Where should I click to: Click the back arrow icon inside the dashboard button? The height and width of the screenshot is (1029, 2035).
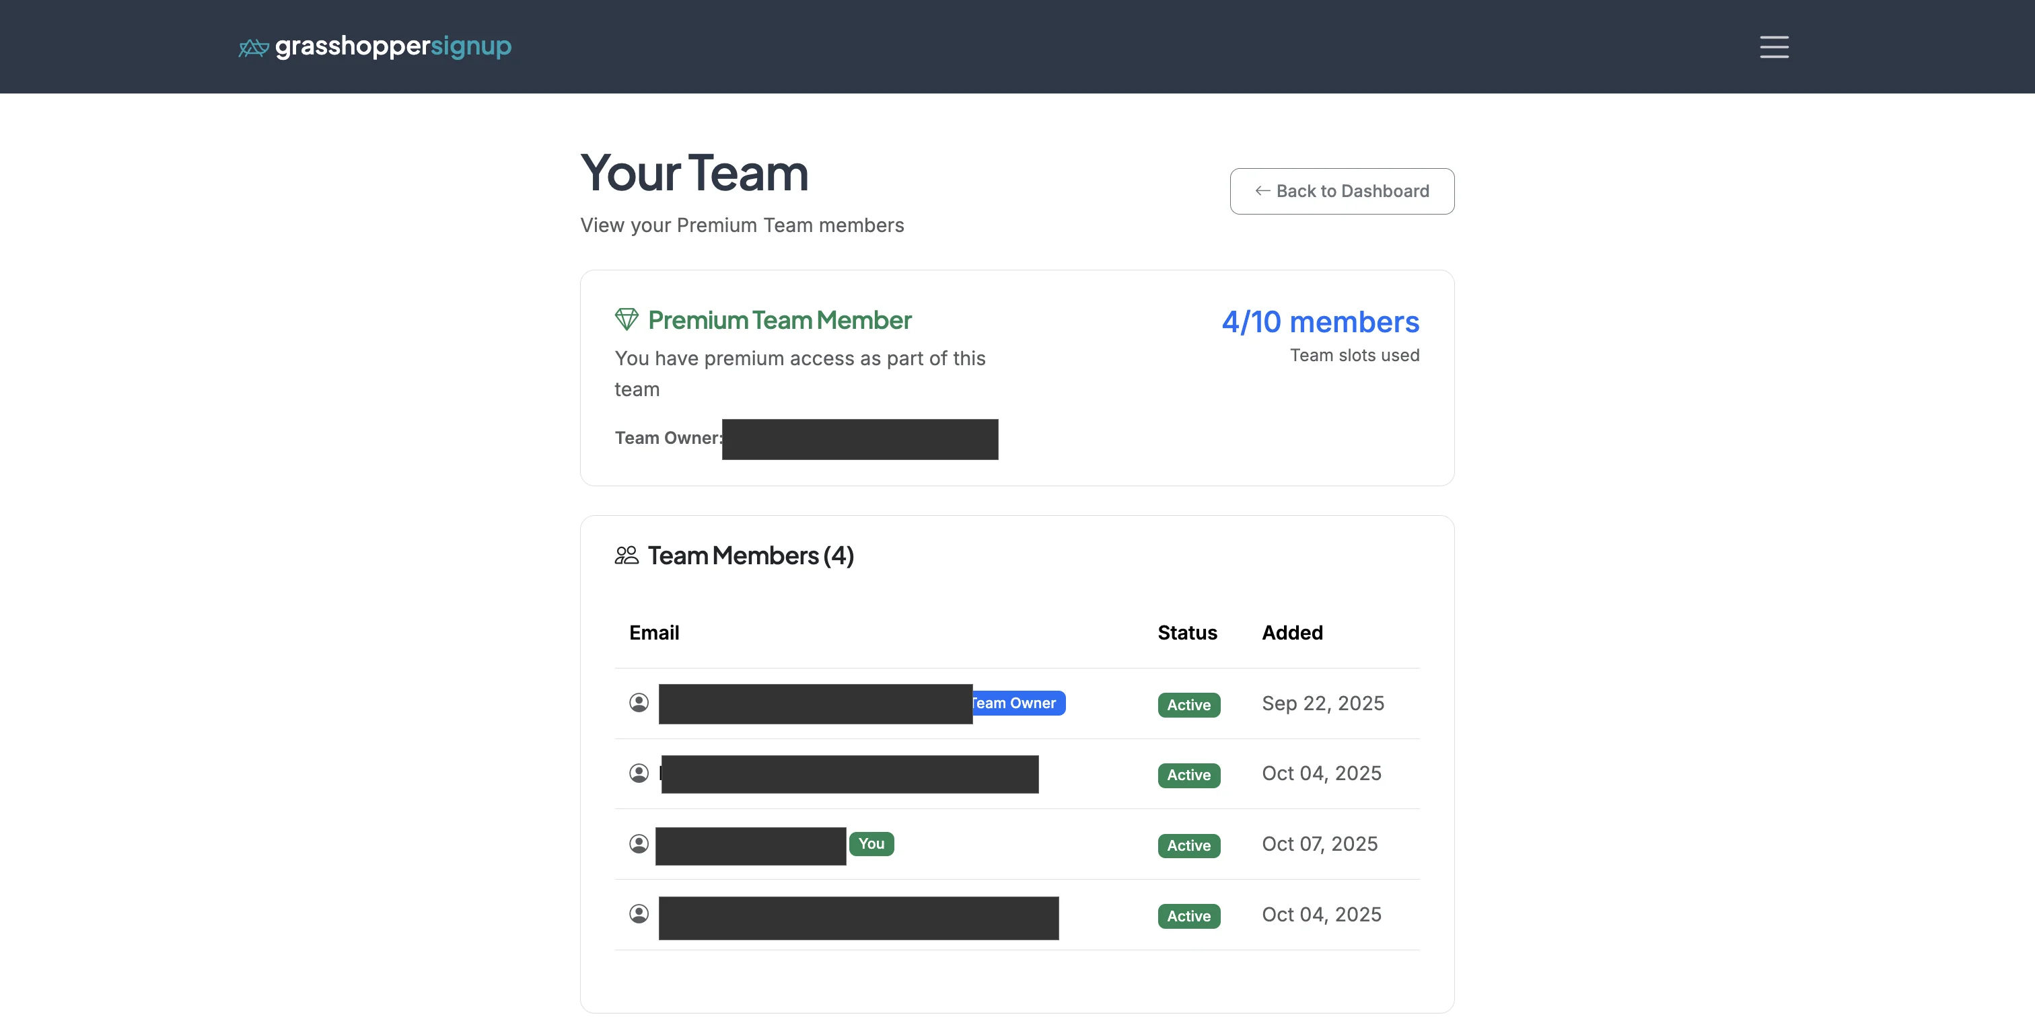click(x=1263, y=191)
